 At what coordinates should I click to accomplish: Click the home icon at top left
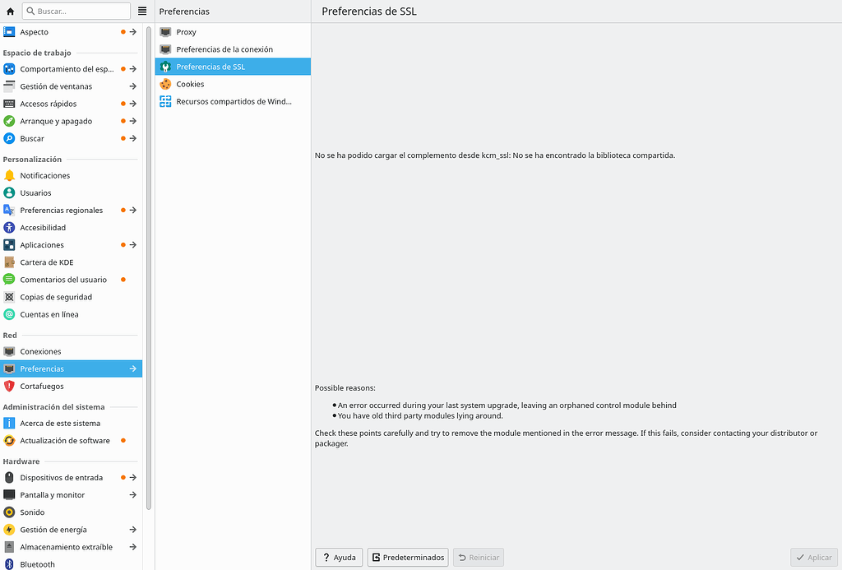click(x=8, y=11)
